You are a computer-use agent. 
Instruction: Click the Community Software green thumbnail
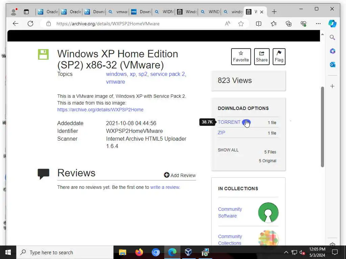point(268,212)
